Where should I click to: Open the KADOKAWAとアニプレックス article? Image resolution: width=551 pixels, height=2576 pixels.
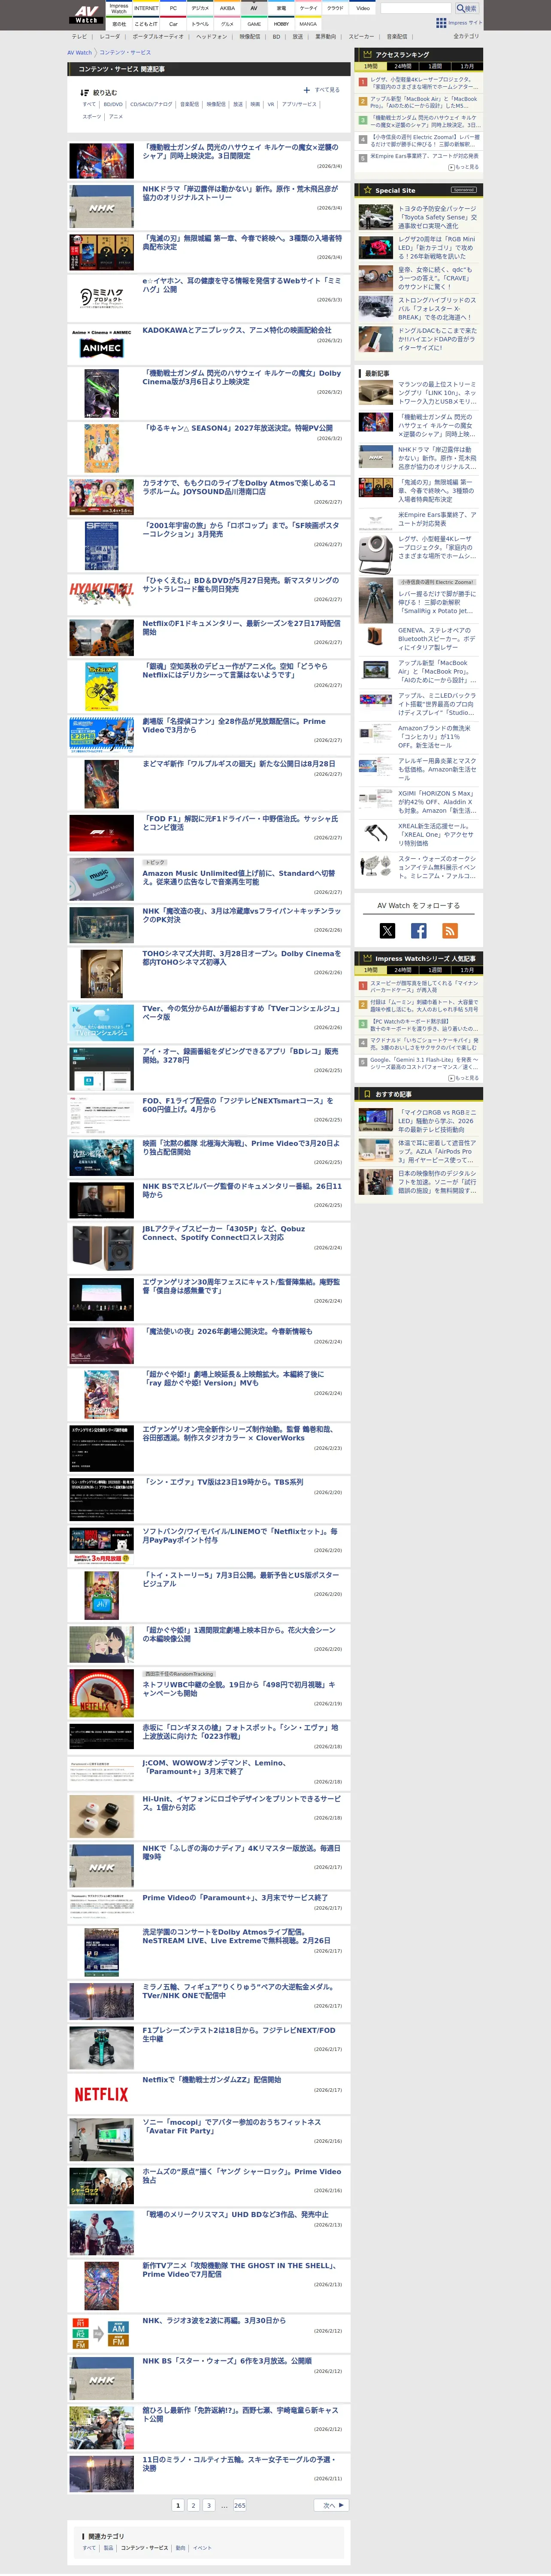(236, 330)
